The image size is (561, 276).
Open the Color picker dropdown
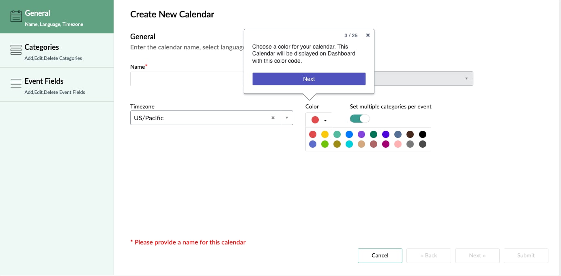(x=318, y=119)
